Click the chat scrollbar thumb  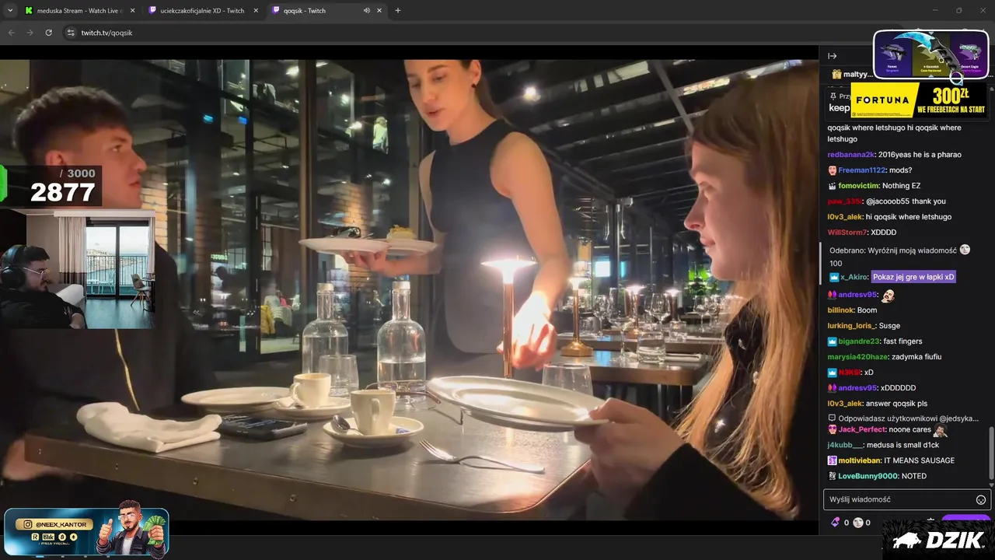point(991,453)
